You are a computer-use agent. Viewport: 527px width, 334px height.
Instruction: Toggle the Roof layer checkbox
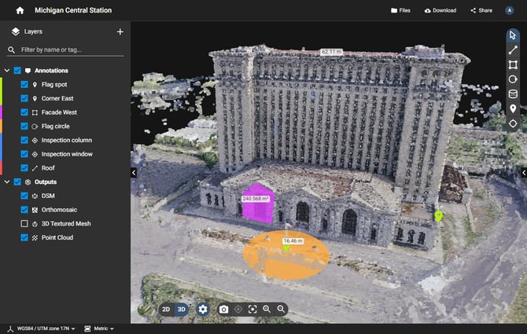pos(24,168)
